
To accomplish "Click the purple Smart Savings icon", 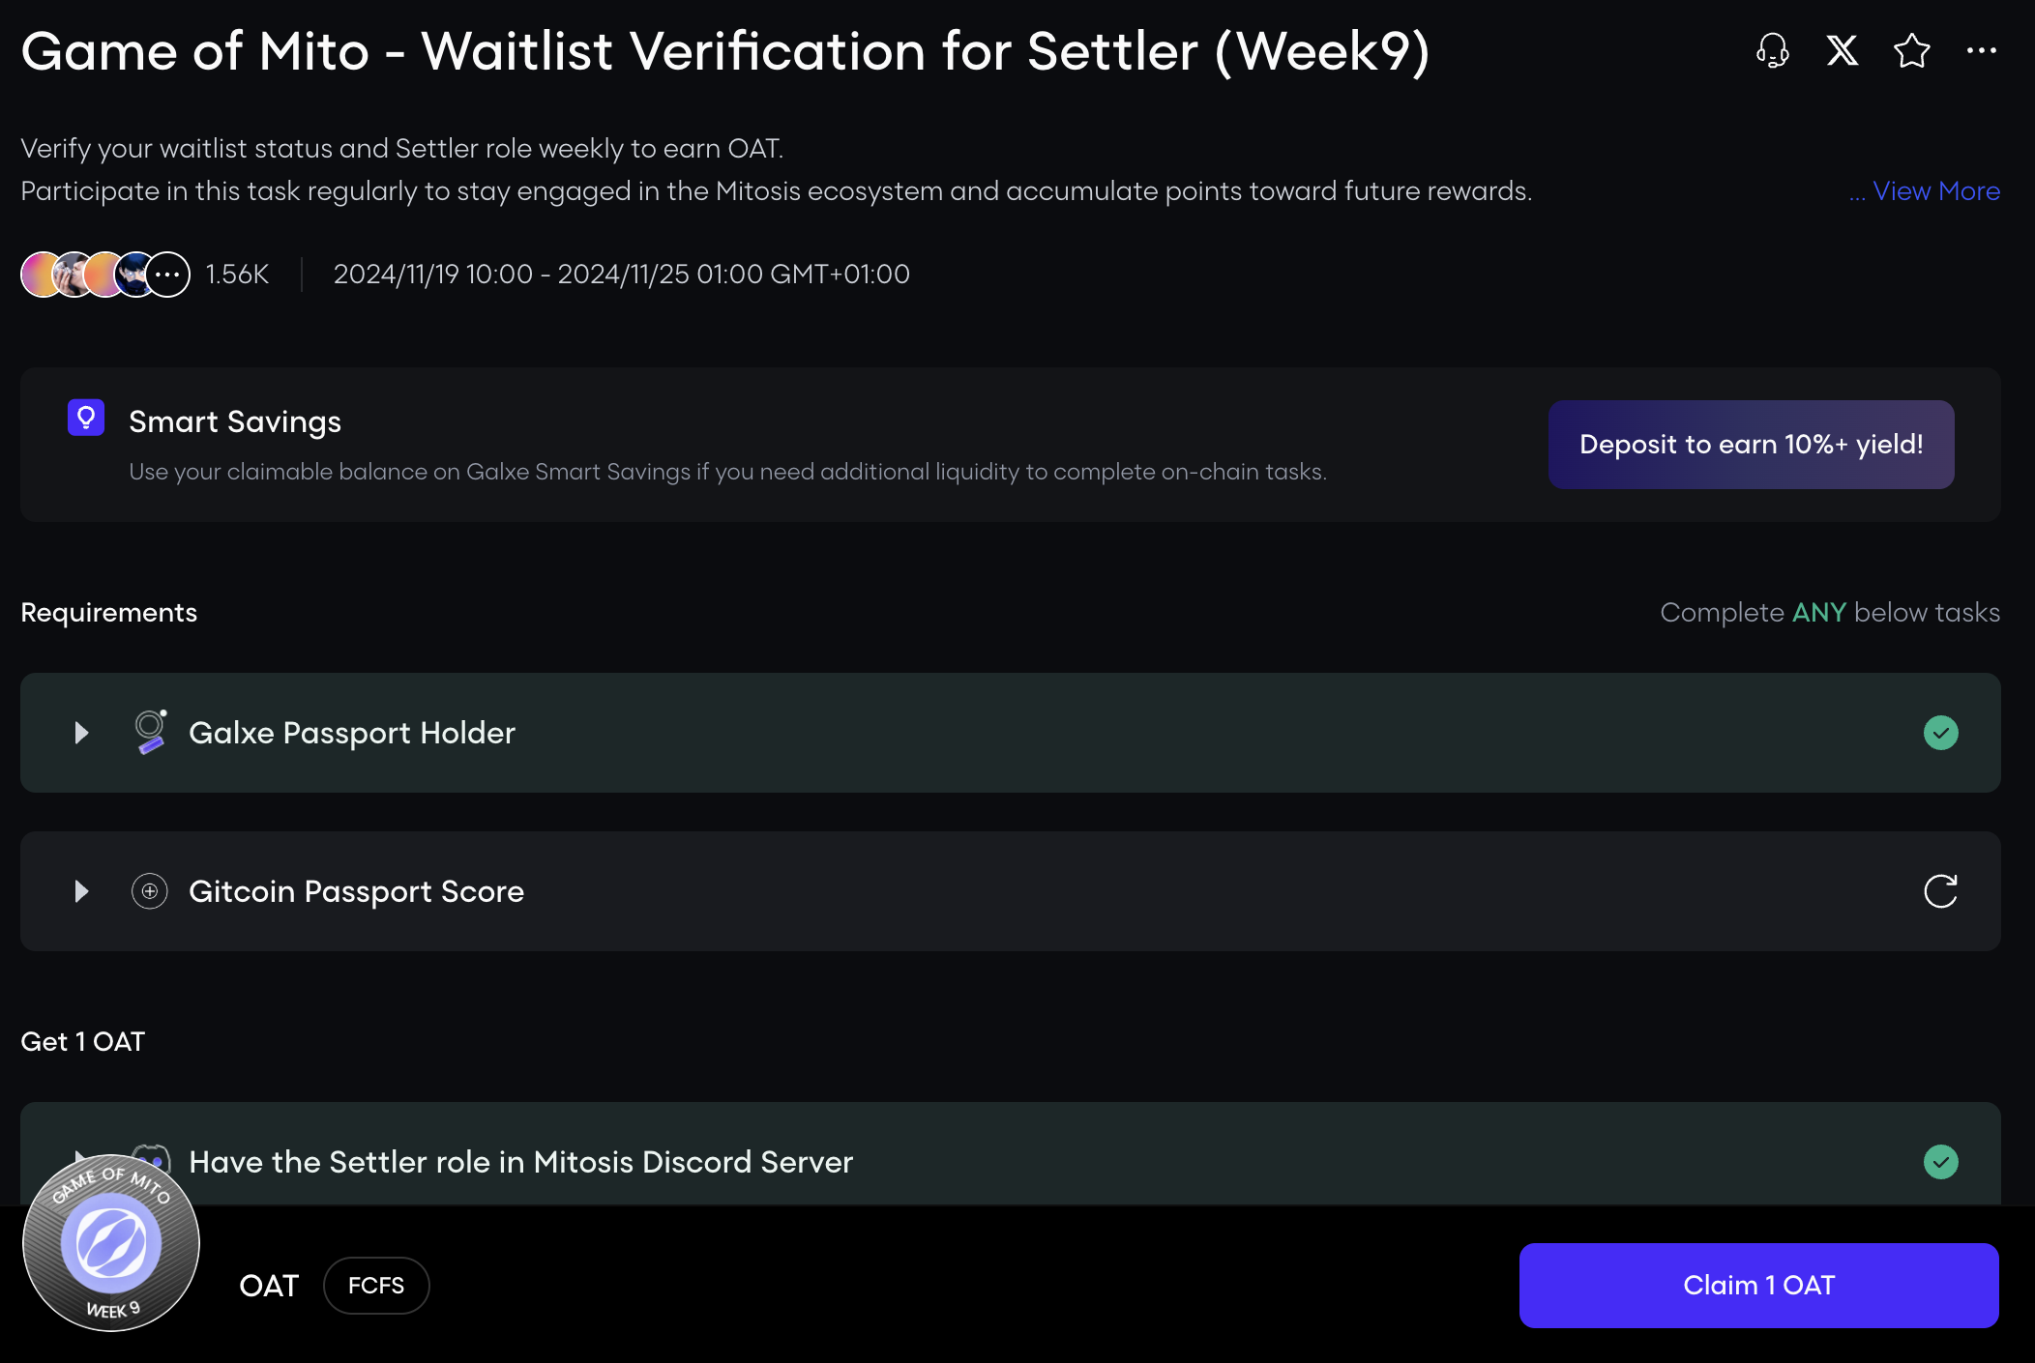I will [x=86, y=418].
